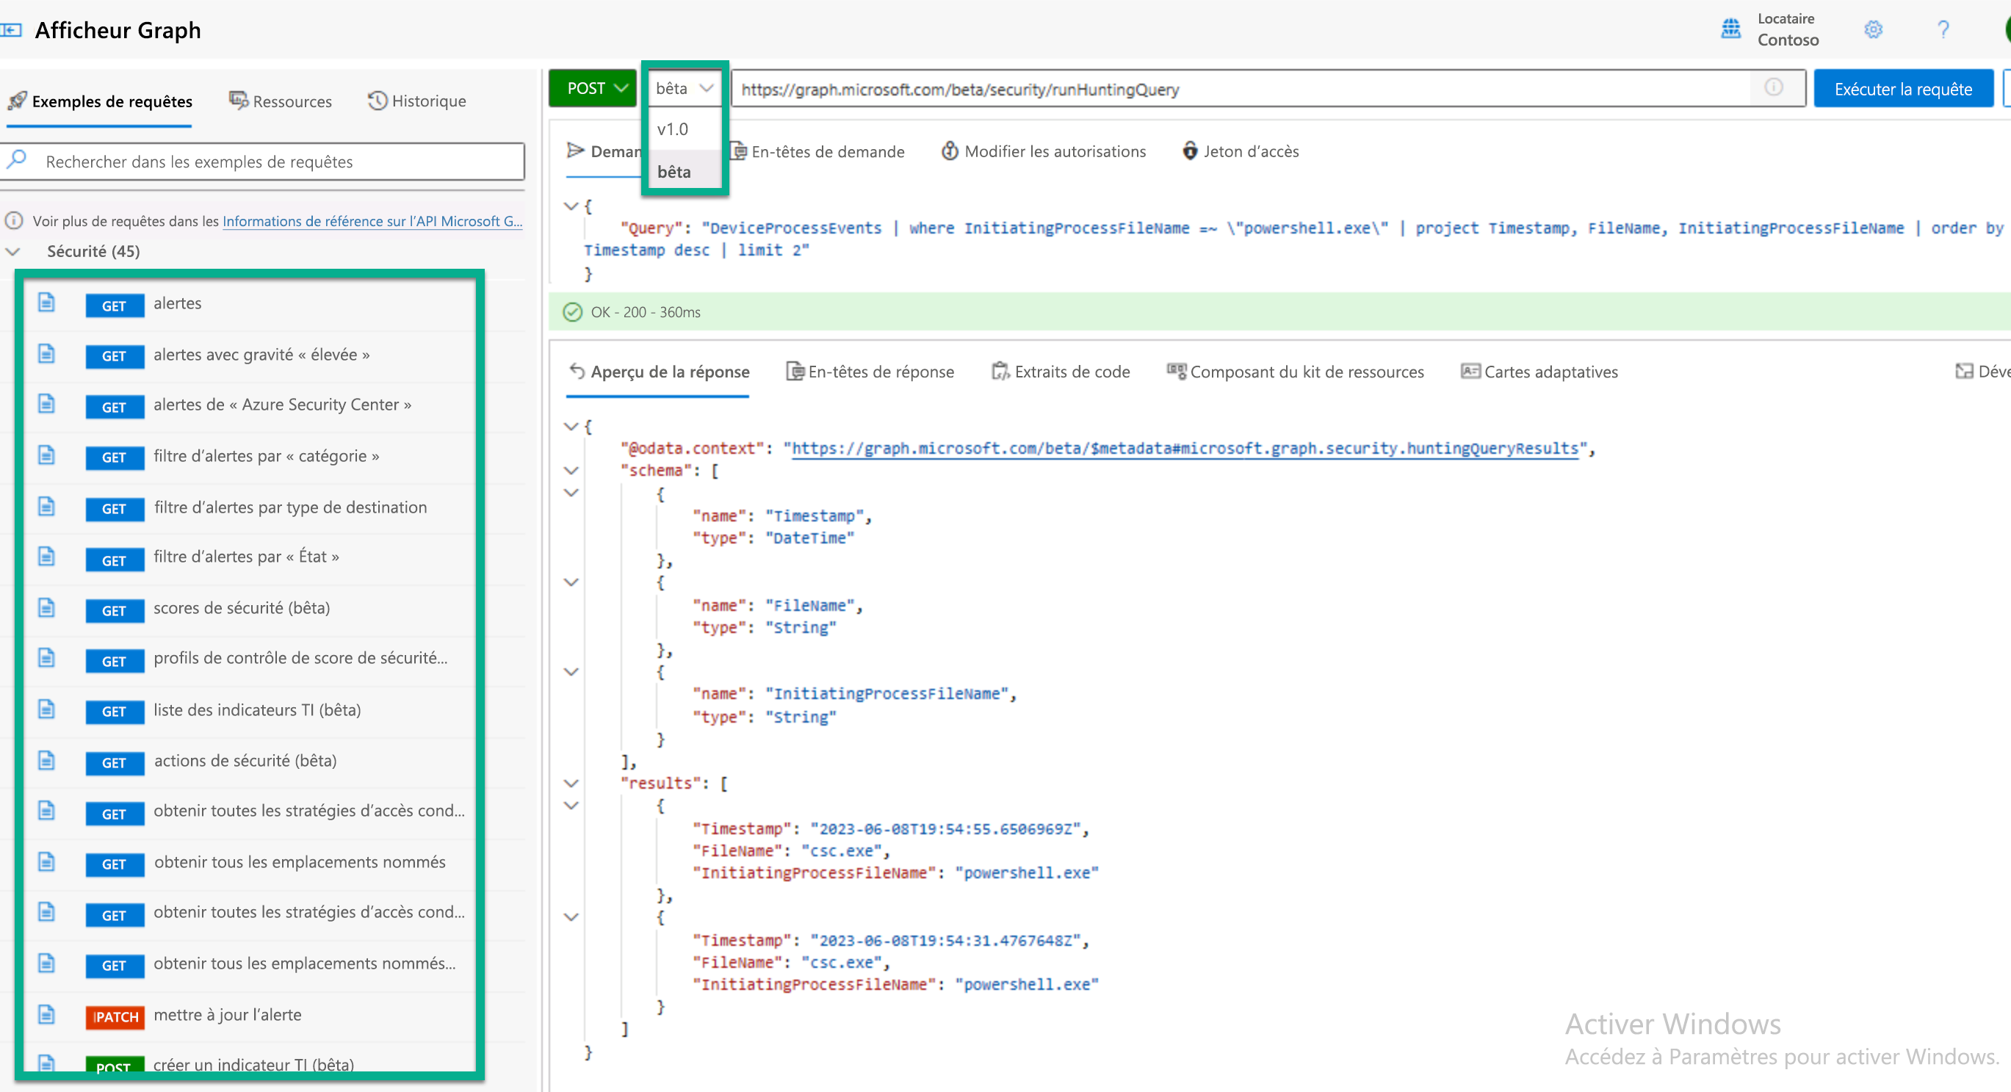Image resolution: width=2011 pixels, height=1092 pixels.
Task: Open the Modifier les autorisations tab
Action: [1044, 151]
